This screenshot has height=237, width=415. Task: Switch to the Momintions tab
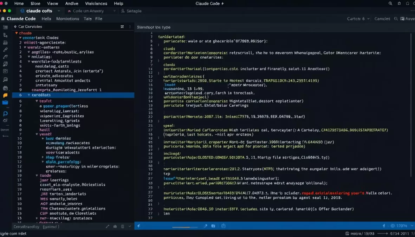67,19
